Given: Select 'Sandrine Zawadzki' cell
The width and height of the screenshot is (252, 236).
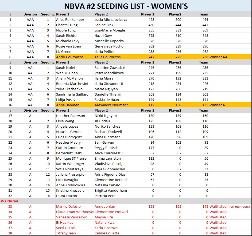Looking at the screenshot, I should pyautogui.click(x=111, y=68).
